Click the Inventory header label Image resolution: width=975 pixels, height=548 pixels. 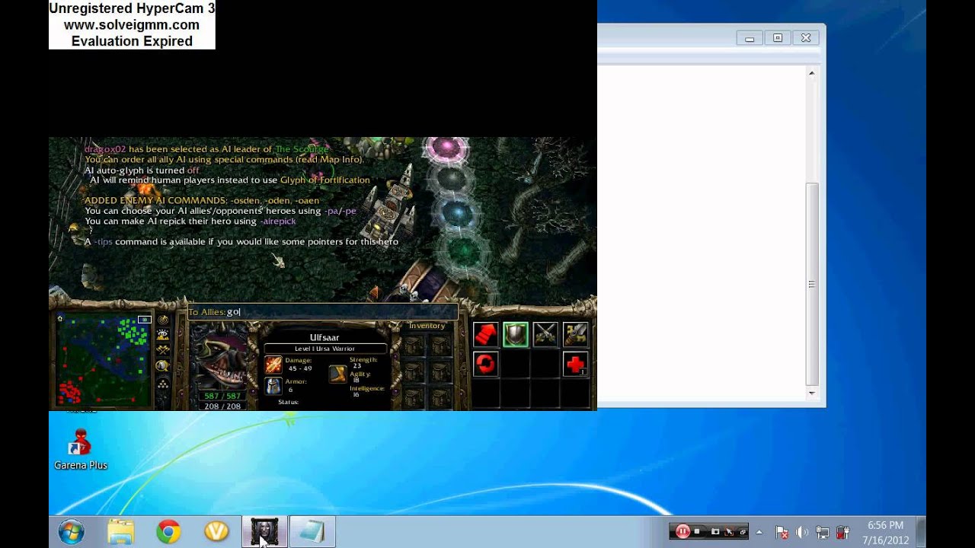[427, 326]
